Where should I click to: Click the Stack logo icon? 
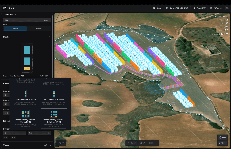click(x=4, y=8)
